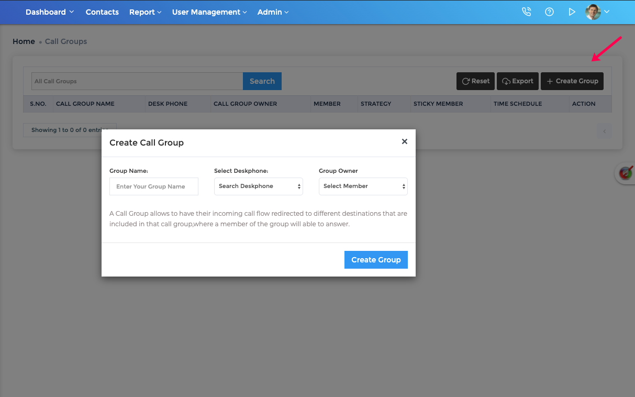Click the Search button

tap(262, 81)
